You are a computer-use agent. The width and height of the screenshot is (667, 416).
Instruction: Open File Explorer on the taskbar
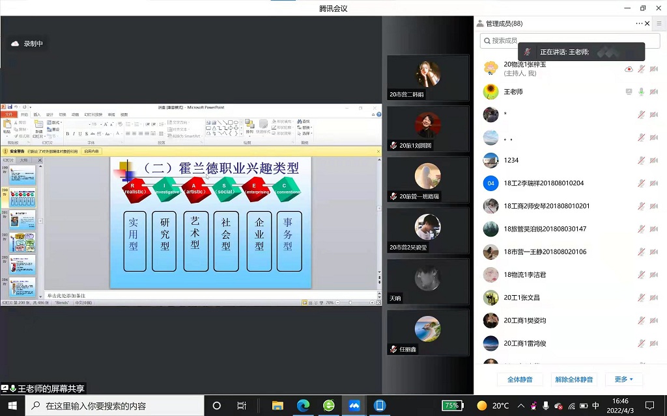[277, 406]
